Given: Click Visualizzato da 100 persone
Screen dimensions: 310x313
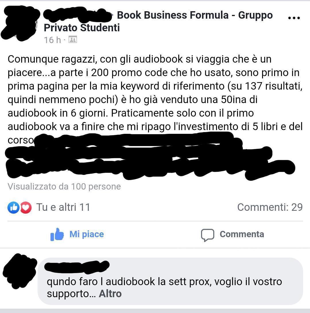Looking at the screenshot, I should (x=64, y=187).
